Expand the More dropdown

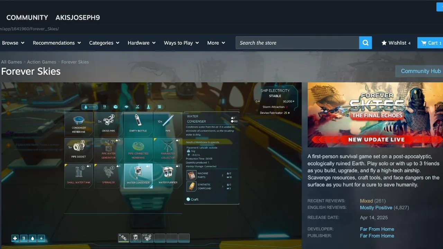216,43
